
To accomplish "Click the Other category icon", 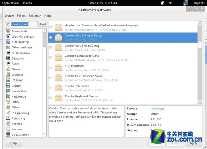I will (8, 107).
